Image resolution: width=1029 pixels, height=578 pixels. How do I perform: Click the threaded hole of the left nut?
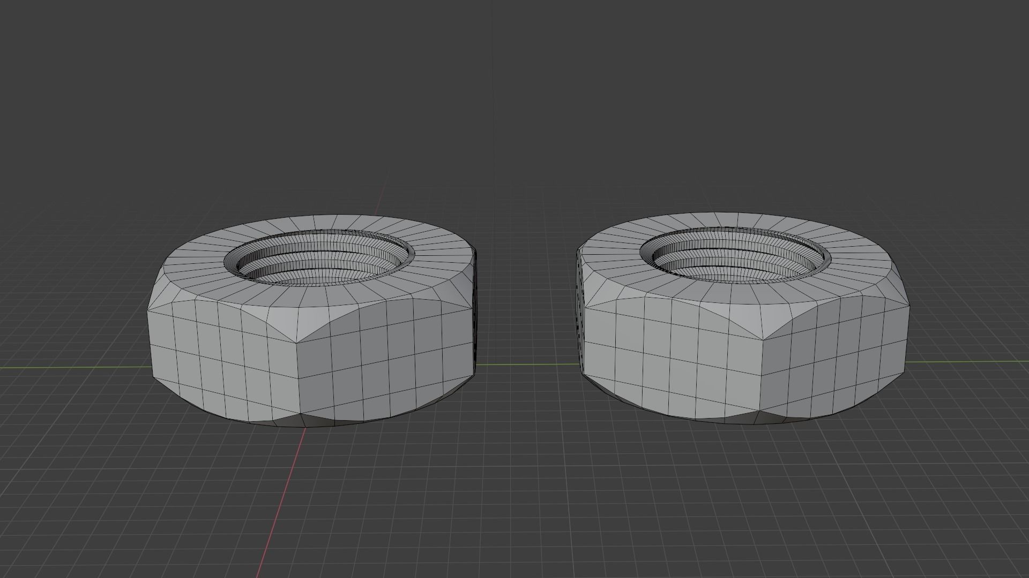[319, 257]
